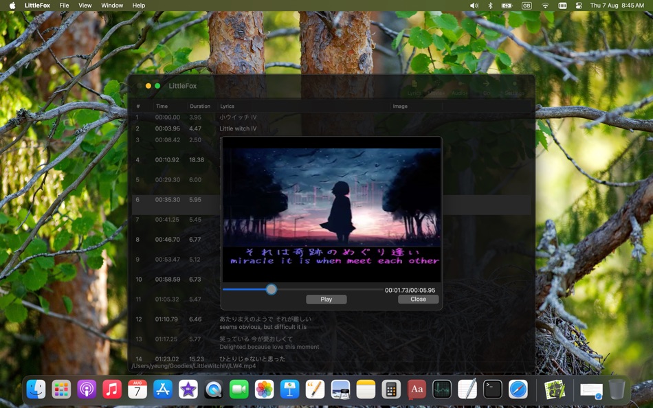653x408 pixels.
Task: Open Dictionary from the Dock
Action: pos(416,389)
